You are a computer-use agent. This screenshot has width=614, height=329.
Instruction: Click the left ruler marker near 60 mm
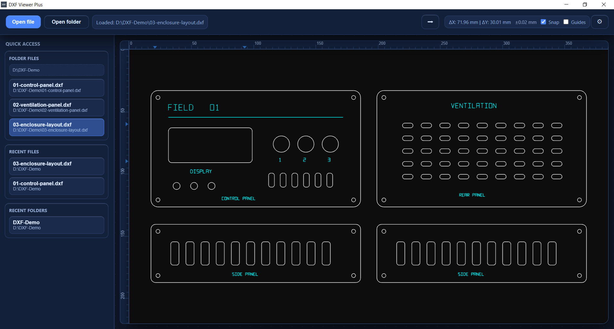click(127, 124)
